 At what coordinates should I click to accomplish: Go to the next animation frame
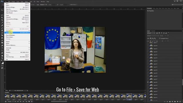point(23,102)
